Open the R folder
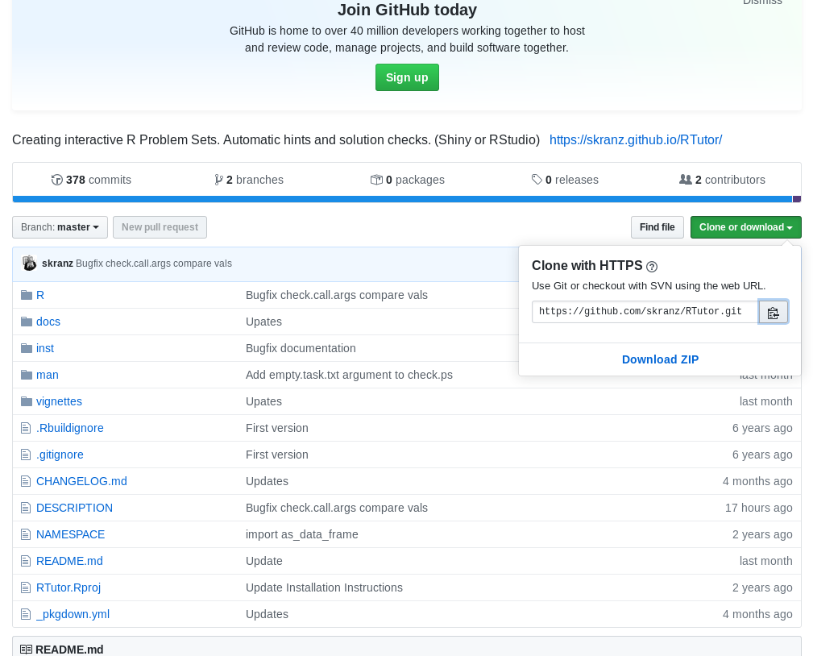 click(x=40, y=295)
